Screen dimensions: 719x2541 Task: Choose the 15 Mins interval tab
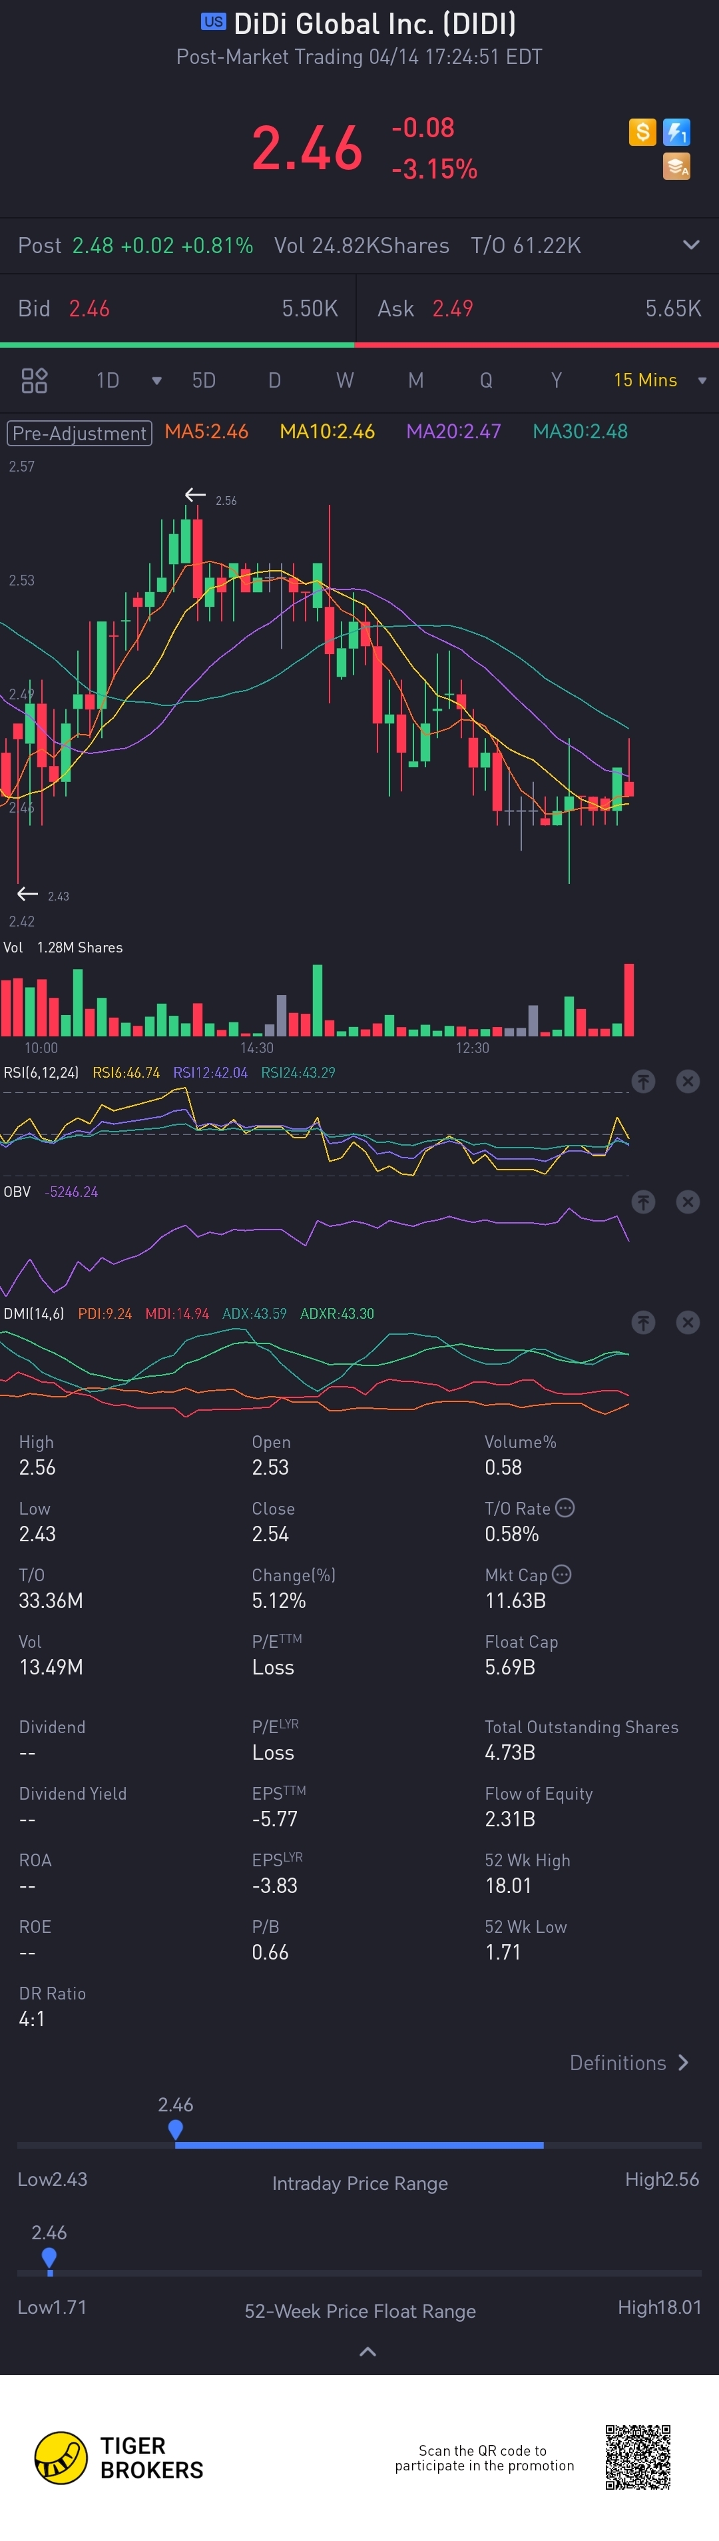tap(645, 380)
